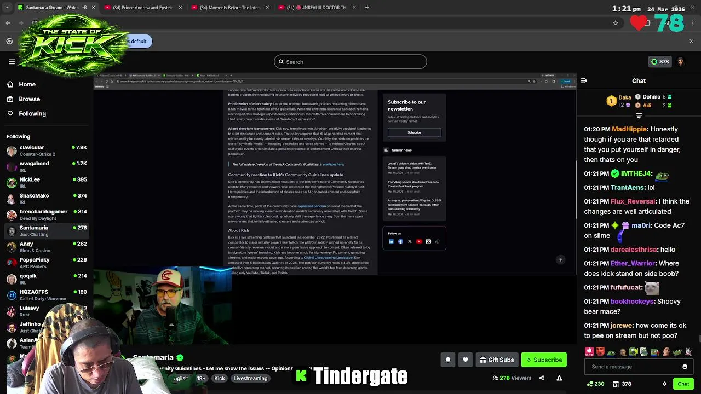Collapse the chat panel arrow icon
The height and width of the screenshot is (394, 701).
pyautogui.click(x=584, y=81)
